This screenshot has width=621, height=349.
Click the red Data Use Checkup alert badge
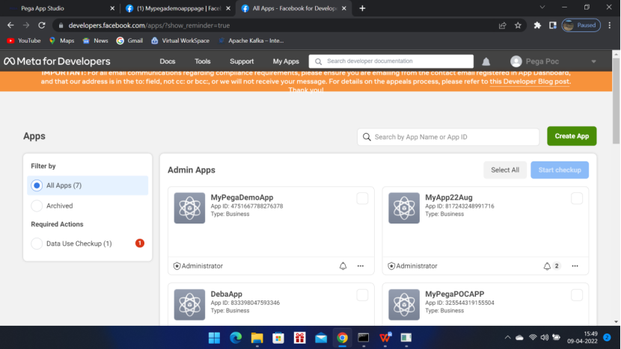coord(140,244)
